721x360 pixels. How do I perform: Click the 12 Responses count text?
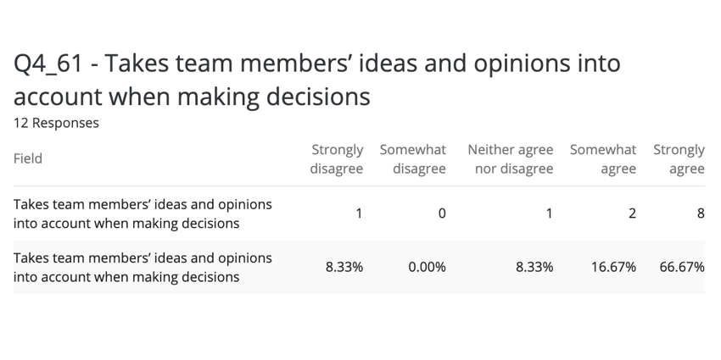56,123
